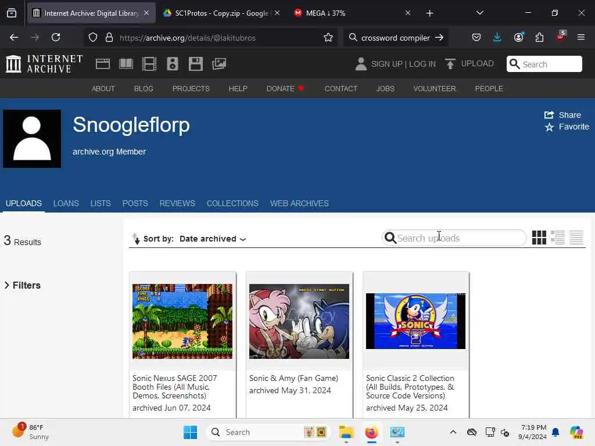
Task: Switch to the REVIEWS tab
Action: point(177,204)
